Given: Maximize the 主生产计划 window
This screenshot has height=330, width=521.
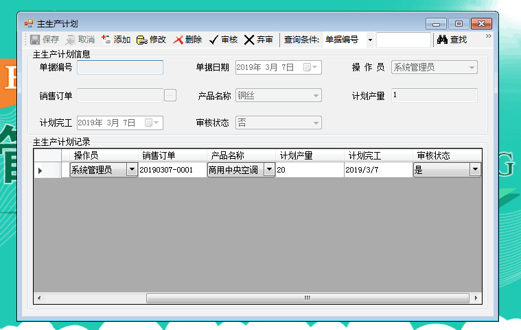Looking at the screenshot, I should (x=459, y=24).
